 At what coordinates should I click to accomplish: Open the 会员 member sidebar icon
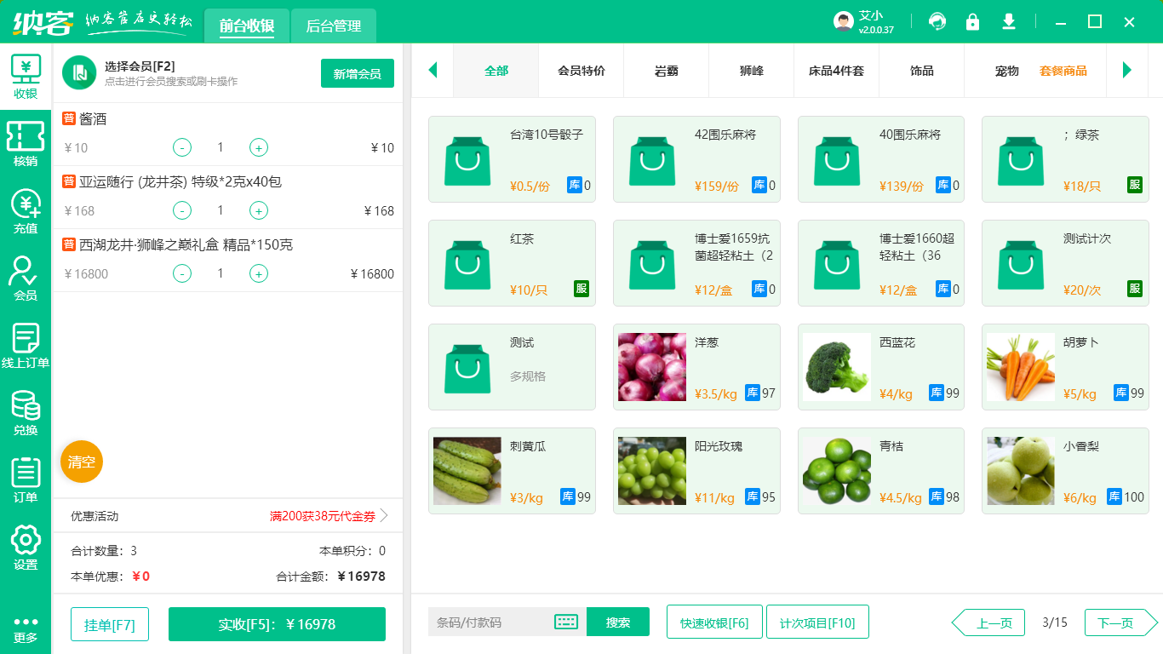tap(26, 278)
